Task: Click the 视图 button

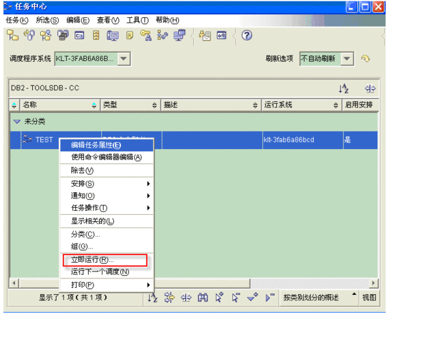Action: tap(369, 298)
